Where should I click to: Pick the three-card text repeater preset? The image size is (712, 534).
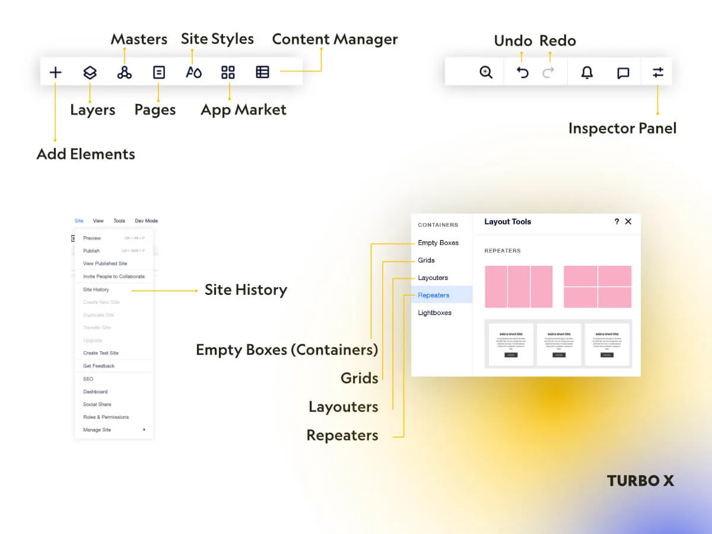point(558,344)
